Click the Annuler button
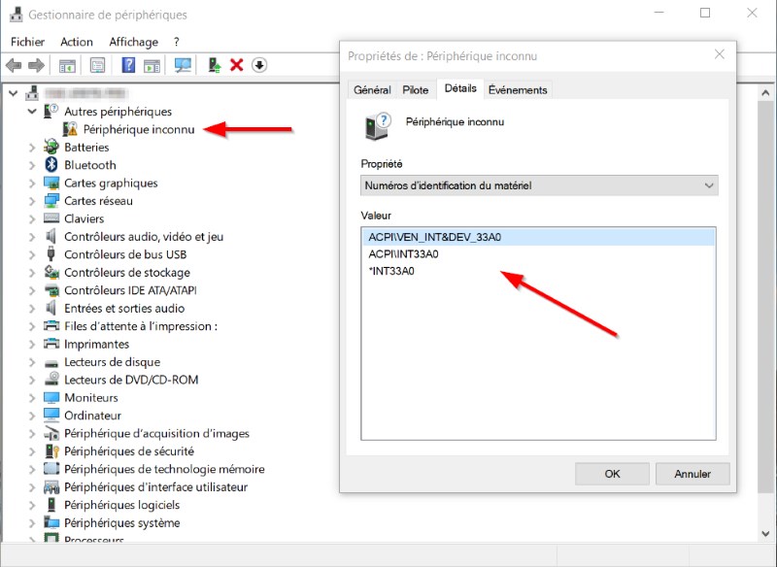The height and width of the screenshot is (567, 777). point(693,474)
